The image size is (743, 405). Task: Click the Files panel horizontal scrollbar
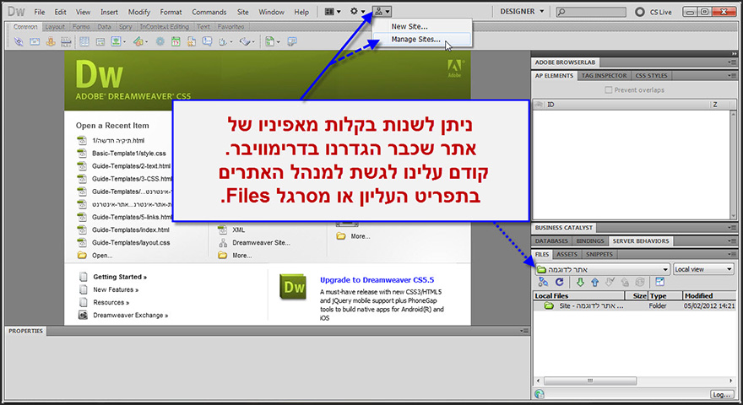(x=590, y=381)
